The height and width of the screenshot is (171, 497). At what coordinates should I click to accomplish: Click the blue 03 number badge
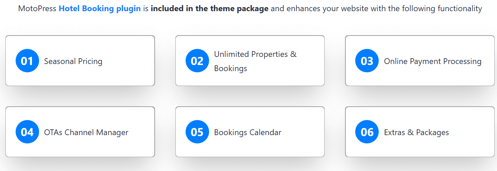point(367,61)
